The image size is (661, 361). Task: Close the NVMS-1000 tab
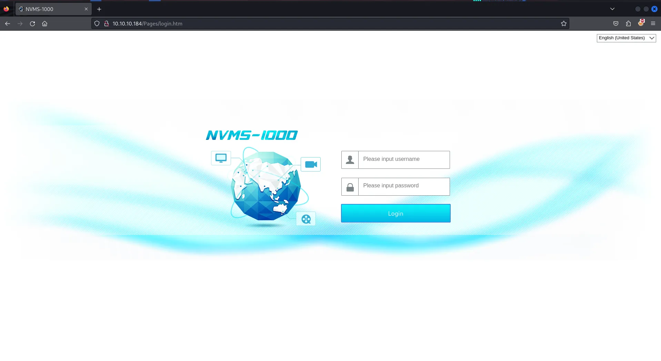[x=86, y=9]
